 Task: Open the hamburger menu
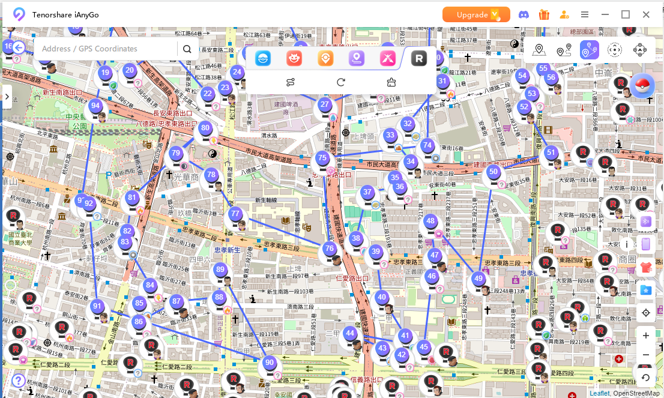click(x=585, y=14)
